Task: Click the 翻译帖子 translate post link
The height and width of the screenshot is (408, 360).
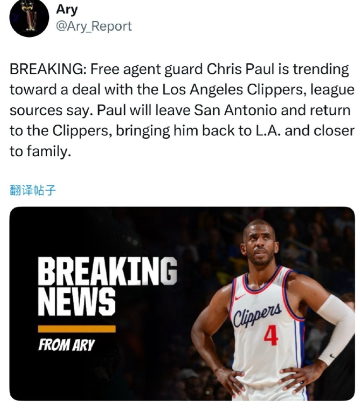Action: tap(33, 190)
